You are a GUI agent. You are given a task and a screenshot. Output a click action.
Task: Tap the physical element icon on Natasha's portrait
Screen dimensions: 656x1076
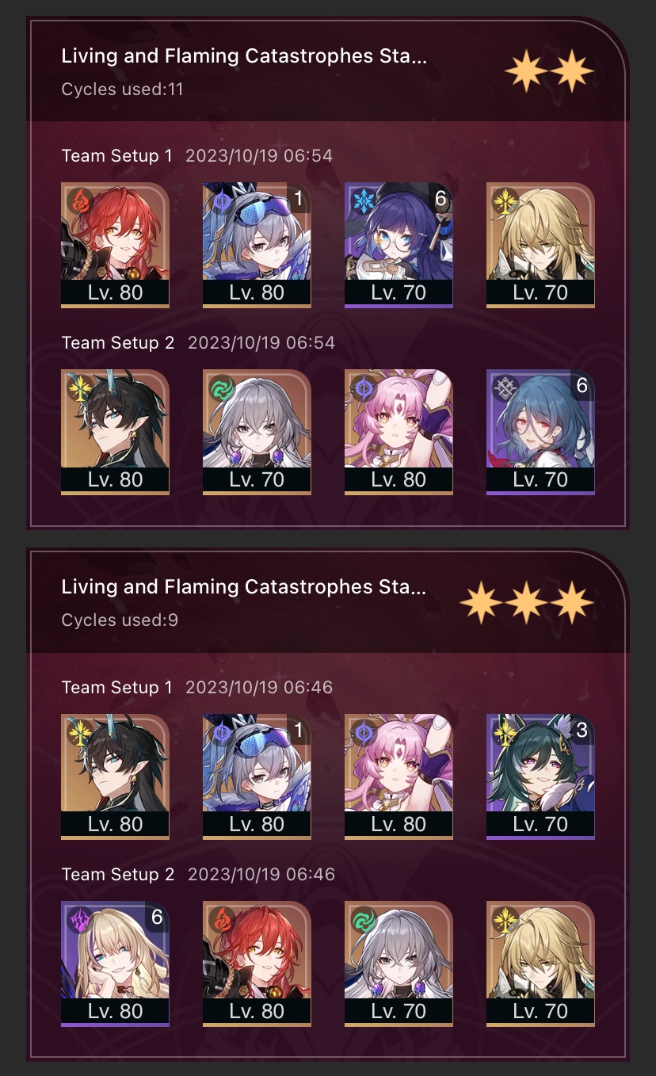[x=504, y=387]
